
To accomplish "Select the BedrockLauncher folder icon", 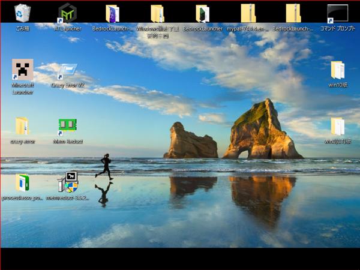I will coord(202,13).
